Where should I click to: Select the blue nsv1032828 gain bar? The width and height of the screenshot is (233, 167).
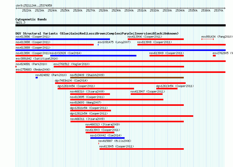click(93, 56)
